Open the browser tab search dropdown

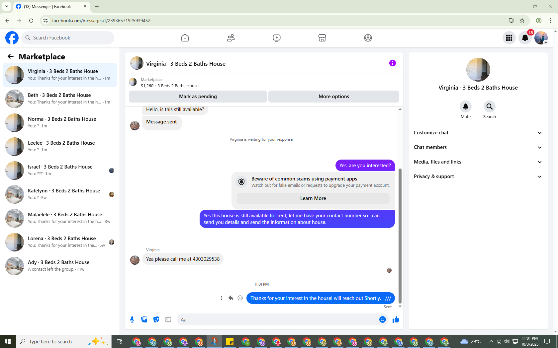pos(7,6)
